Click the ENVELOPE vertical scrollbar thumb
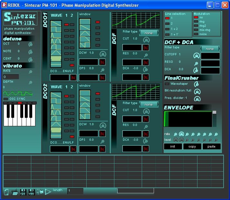 pyautogui.click(x=214, y=112)
